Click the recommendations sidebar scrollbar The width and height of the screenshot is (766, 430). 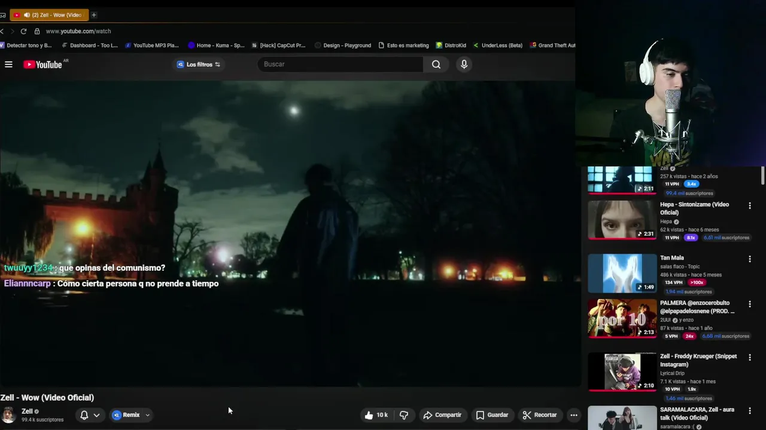763,176
